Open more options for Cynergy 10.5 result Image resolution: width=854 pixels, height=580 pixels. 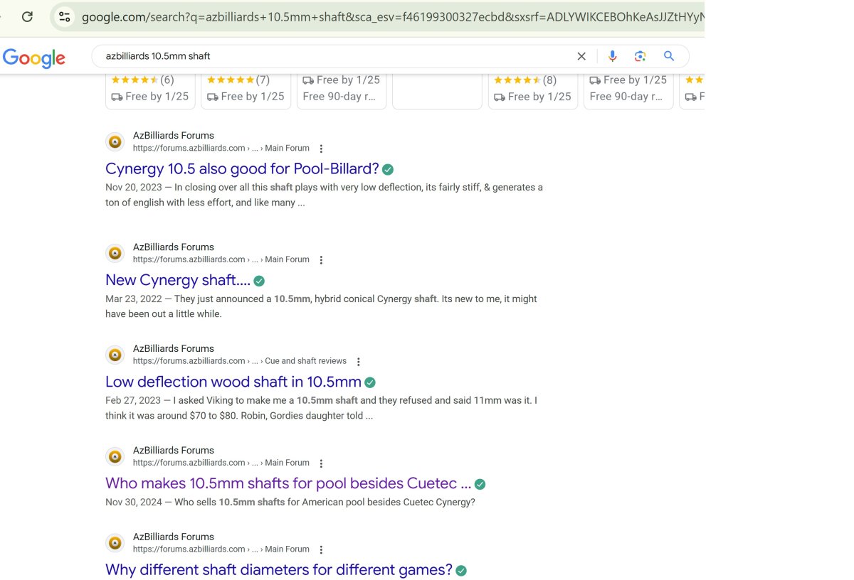point(321,149)
